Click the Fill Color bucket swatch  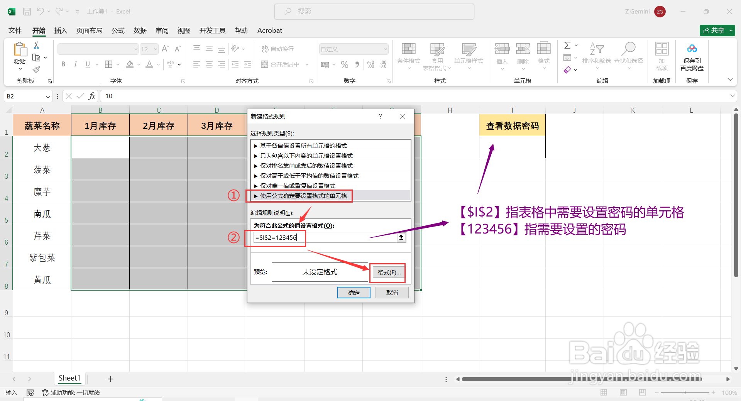pos(130,64)
